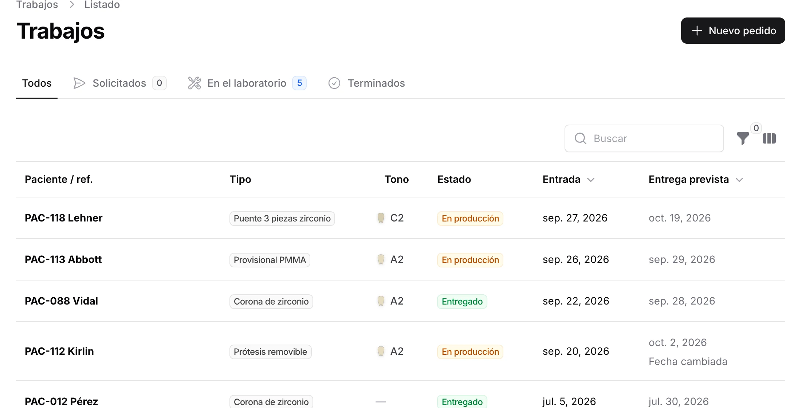Click the paper-plane icon beside Solicitados
The height and width of the screenshot is (408, 794).
[79, 83]
